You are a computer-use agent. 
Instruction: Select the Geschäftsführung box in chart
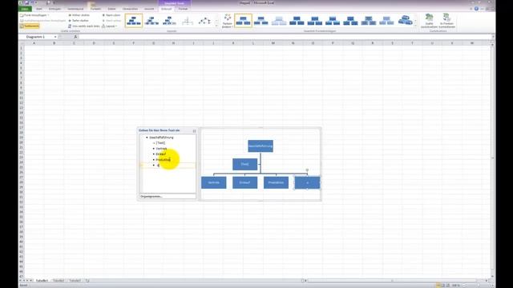click(261, 146)
